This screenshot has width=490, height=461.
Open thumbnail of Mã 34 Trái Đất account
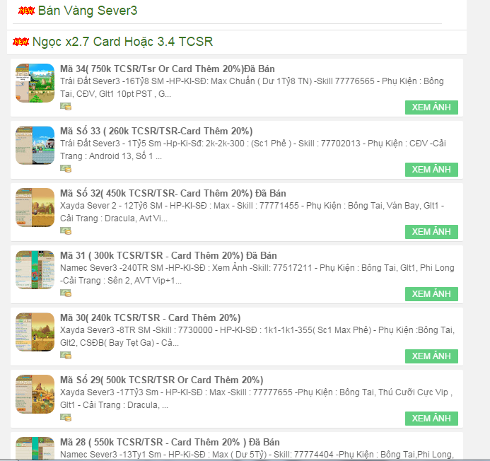(35, 83)
